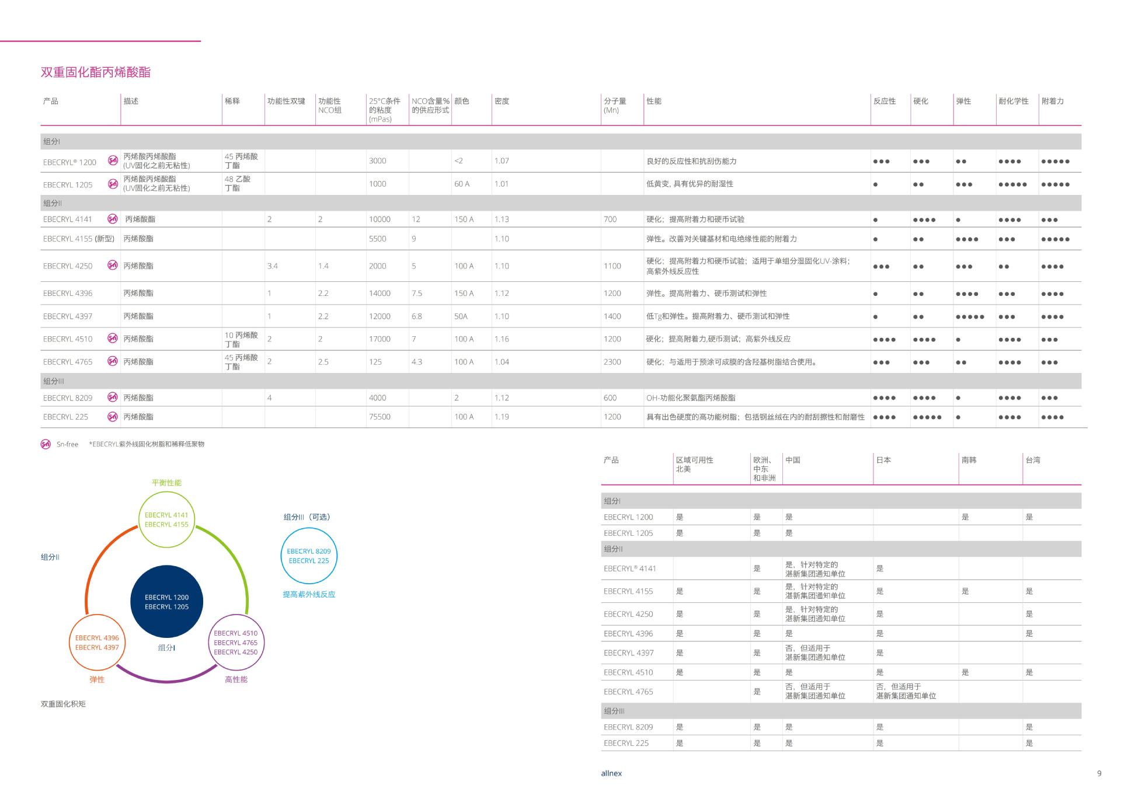Click the green circle with EBECRYL 4141/4155
Viewport: 1121px width, 792px height.
click(166, 520)
